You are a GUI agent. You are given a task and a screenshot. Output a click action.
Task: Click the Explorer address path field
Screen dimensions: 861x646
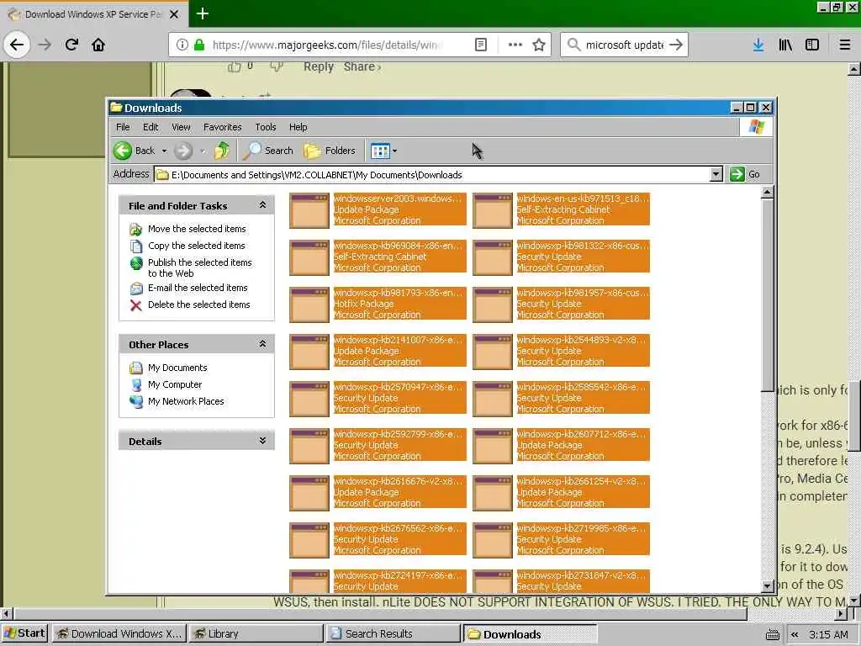pos(432,175)
